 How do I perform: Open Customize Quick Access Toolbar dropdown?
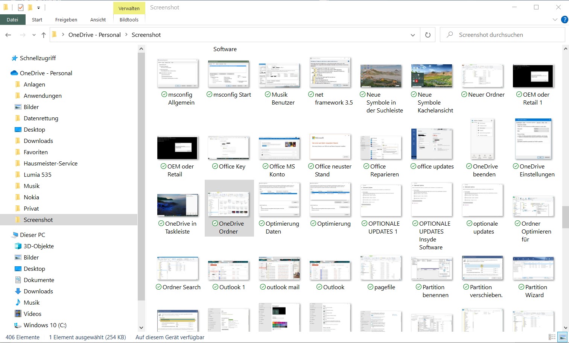38,8
